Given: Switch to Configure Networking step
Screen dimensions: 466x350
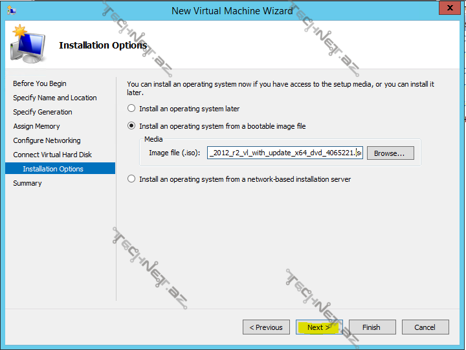Looking at the screenshot, I should point(47,140).
